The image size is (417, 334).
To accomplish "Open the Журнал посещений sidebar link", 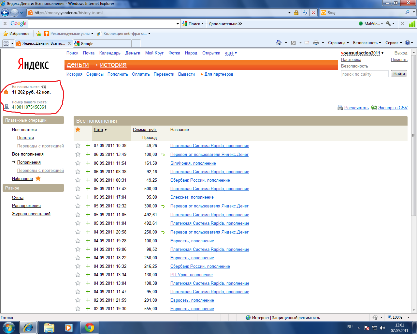I will click(31, 214).
